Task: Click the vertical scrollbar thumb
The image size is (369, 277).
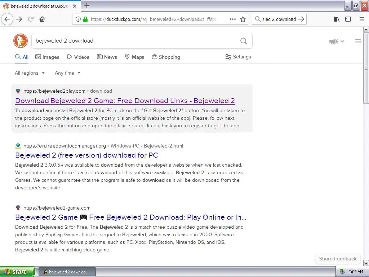Action: click(x=366, y=68)
